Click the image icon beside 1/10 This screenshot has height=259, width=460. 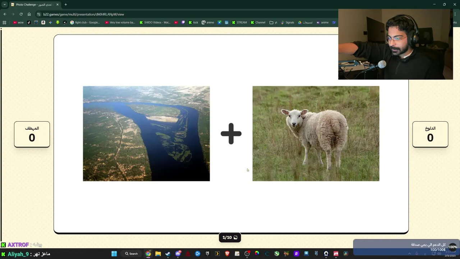[235, 237]
